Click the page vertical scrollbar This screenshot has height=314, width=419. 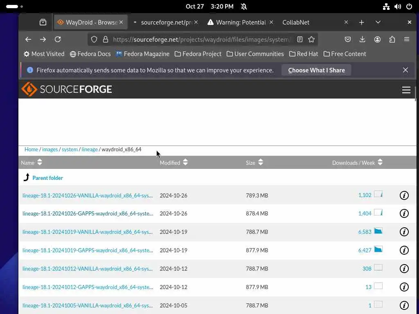(x=416, y=94)
